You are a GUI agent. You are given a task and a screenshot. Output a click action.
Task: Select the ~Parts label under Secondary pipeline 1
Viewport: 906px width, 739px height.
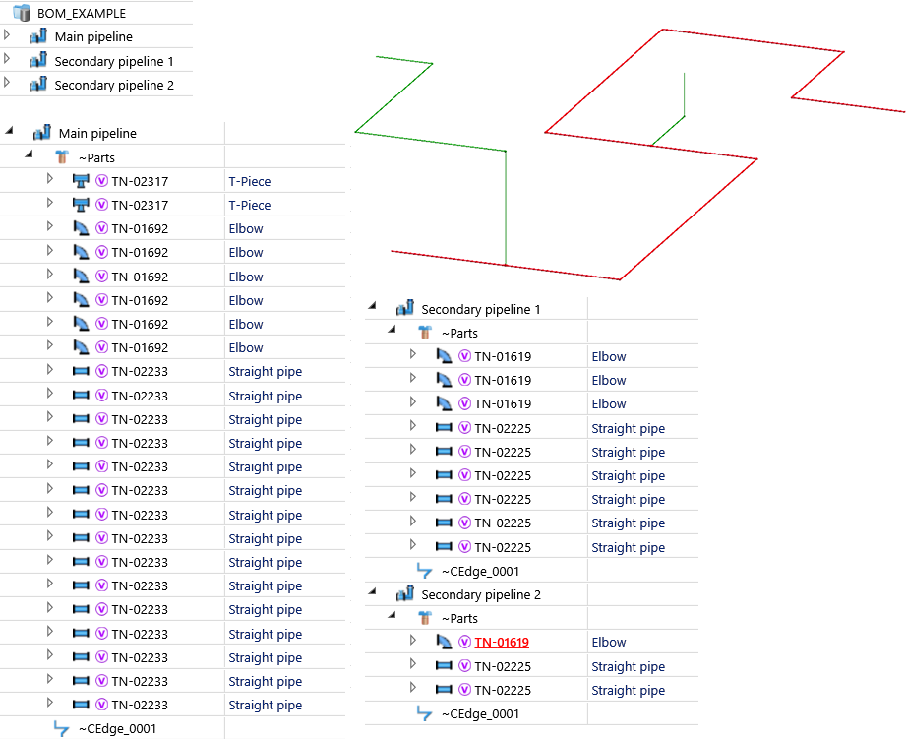(x=459, y=334)
